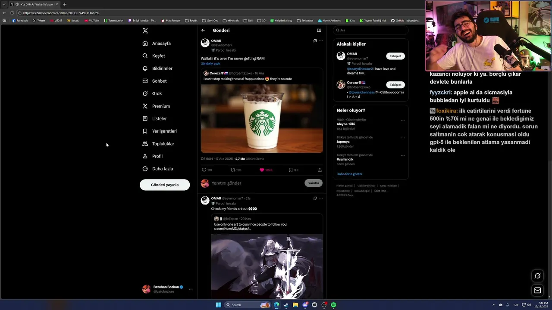Open Hizmet Şartları footer link
The image size is (552, 310).
[x=344, y=186]
